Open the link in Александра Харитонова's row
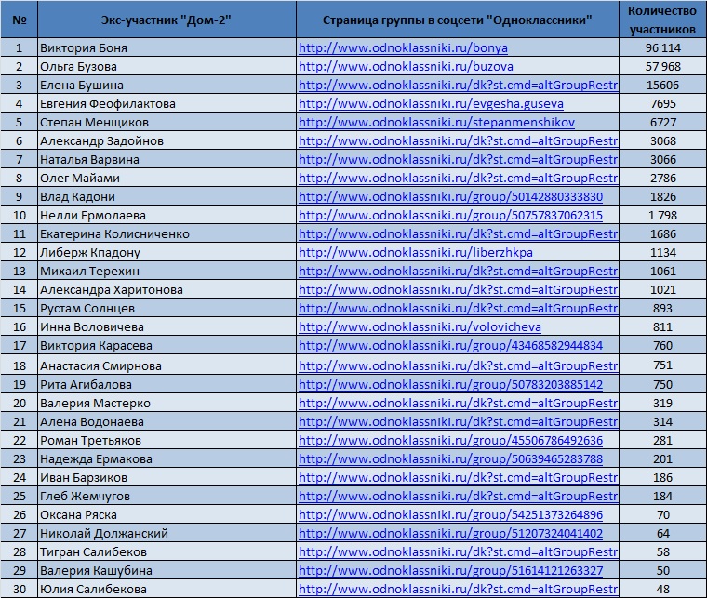 [x=458, y=289]
